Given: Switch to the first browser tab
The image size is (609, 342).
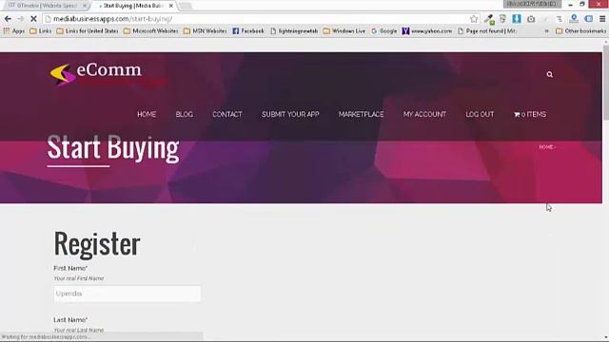Looking at the screenshot, I should click(45, 6).
